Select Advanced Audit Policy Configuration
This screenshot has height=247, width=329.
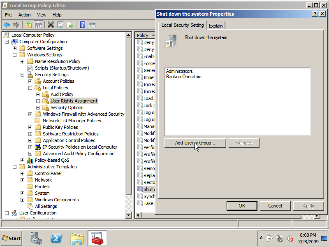coord(79,154)
